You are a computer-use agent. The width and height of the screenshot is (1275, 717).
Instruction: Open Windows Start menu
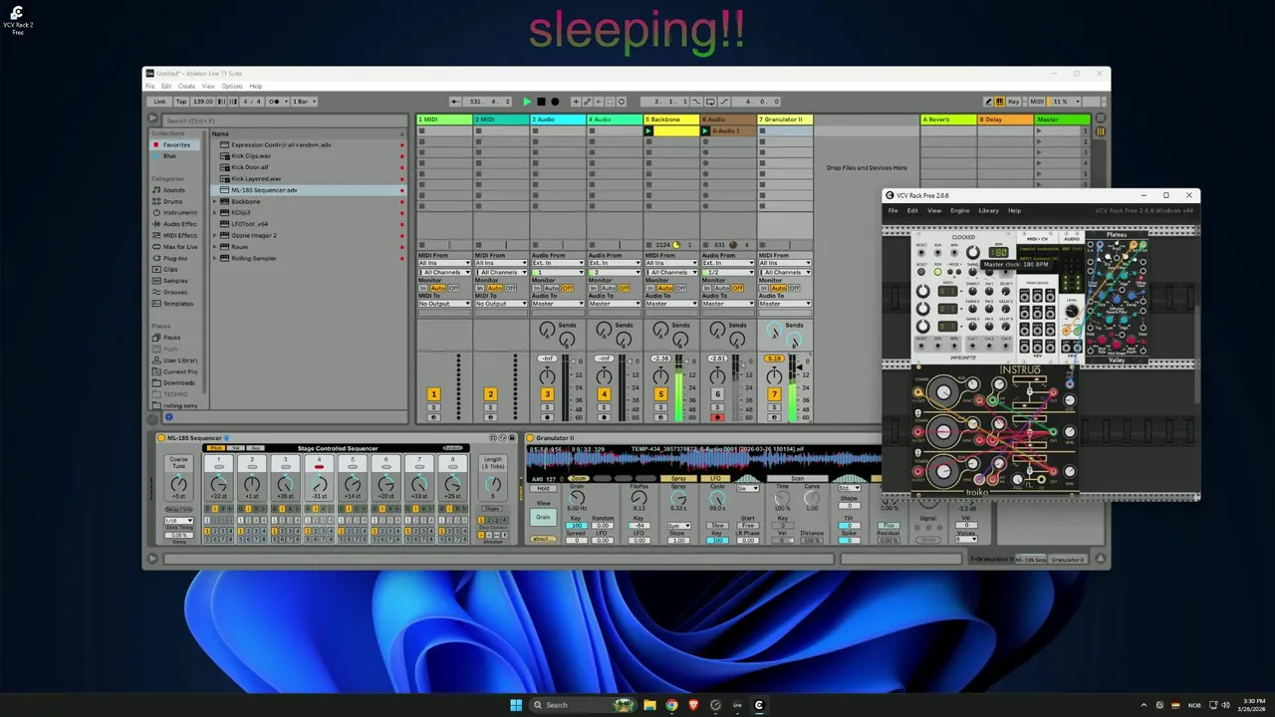point(516,705)
